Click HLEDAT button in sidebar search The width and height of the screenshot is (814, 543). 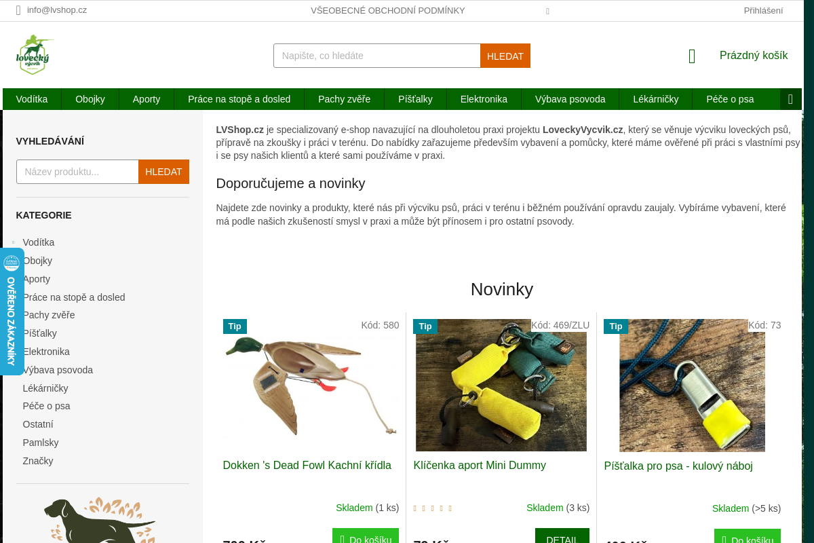[163, 172]
